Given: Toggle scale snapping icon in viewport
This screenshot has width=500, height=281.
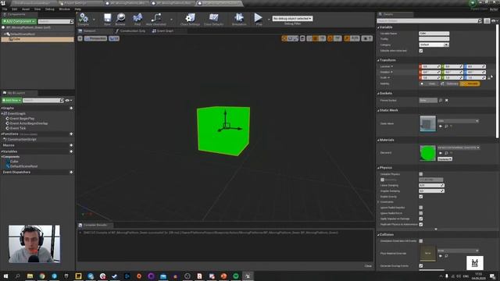Looking at the screenshot, I should point(347,38).
